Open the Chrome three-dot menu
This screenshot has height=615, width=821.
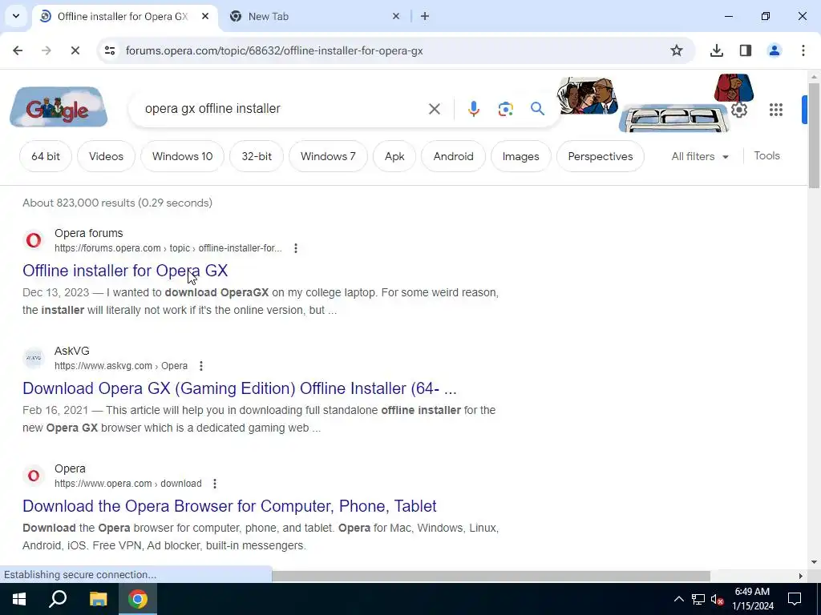click(803, 50)
